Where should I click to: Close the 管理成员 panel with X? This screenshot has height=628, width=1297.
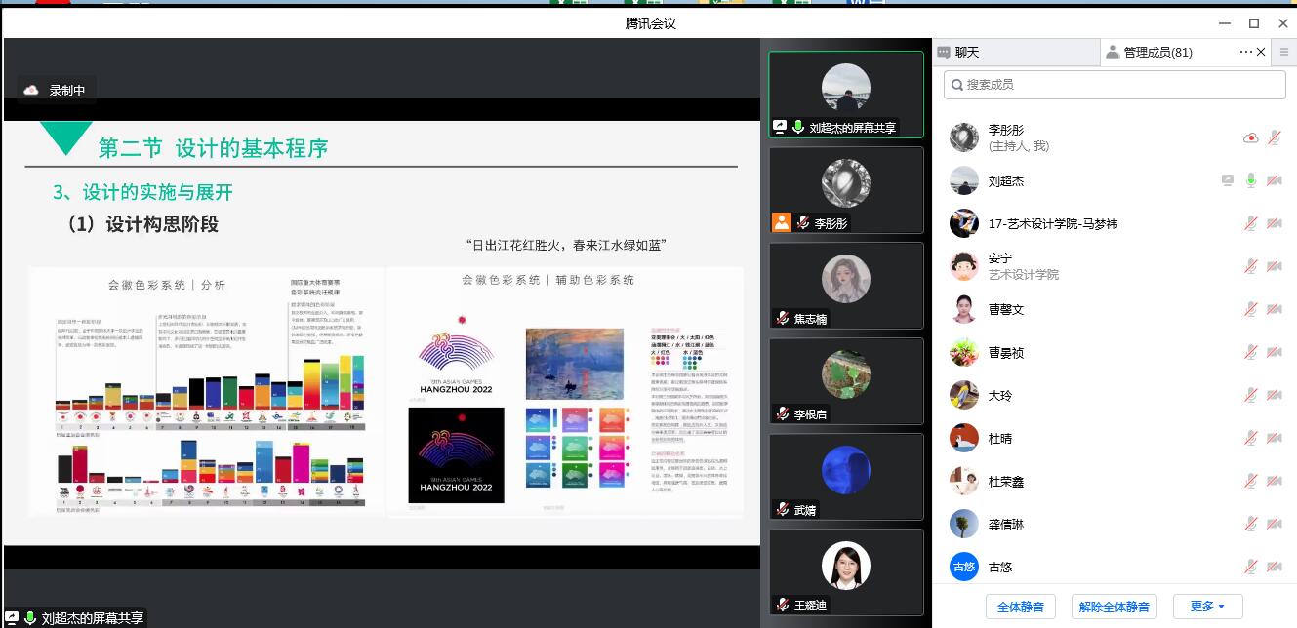tap(1261, 53)
